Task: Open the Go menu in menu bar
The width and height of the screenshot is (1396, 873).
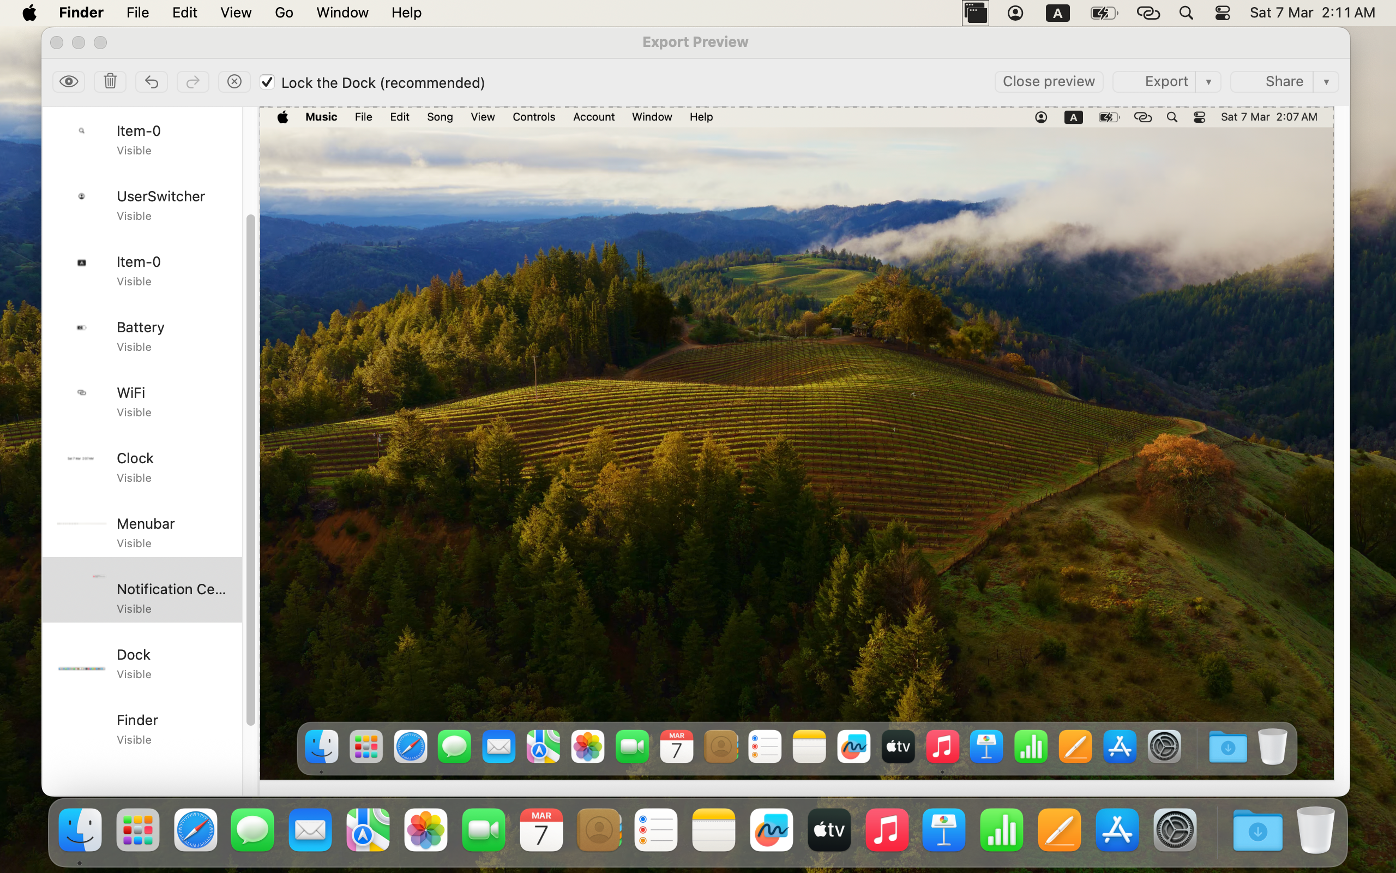Action: 283,13
